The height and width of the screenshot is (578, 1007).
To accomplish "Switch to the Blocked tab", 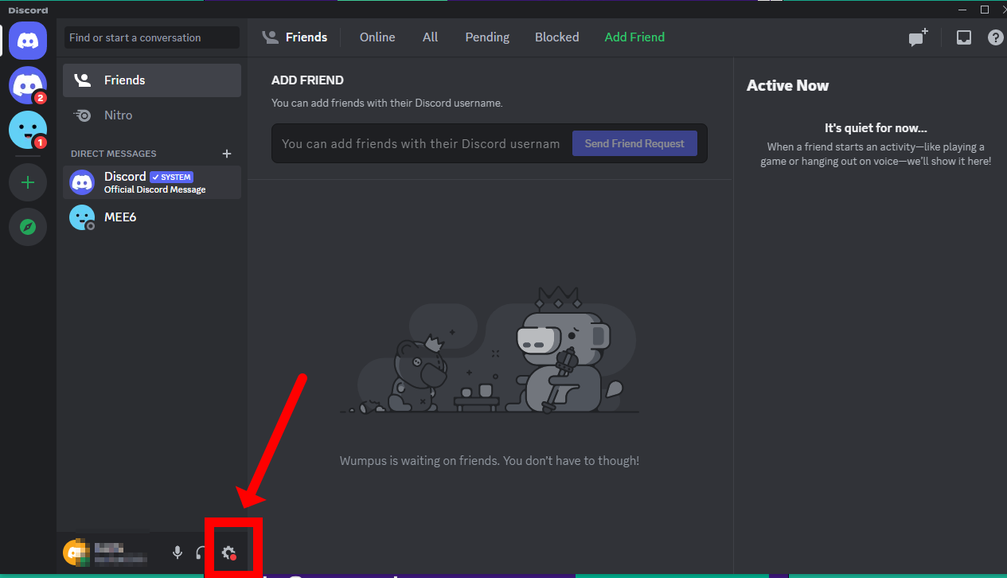I will click(557, 37).
